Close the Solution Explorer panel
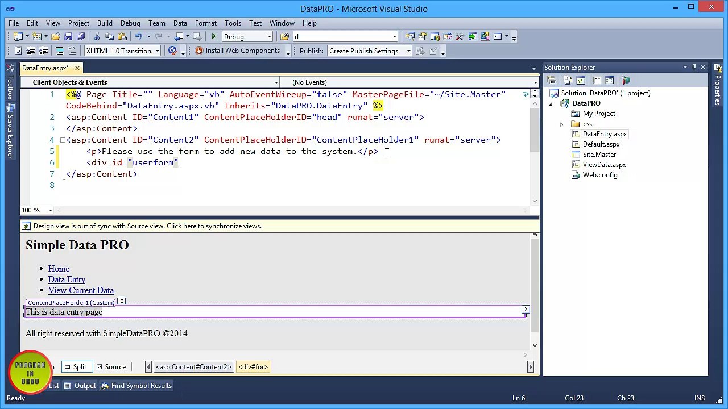Image resolution: width=728 pixels, height=409 pixels. tap(703, 67)
